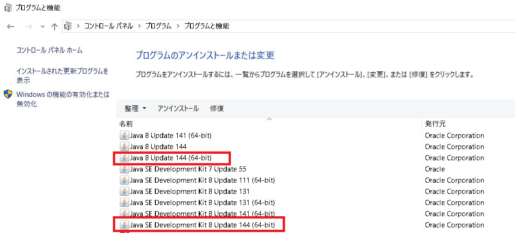Click publisher Oracle in JDK 7 Update 55 row
This screenshot has height=233, width=515.
[435, 169]
